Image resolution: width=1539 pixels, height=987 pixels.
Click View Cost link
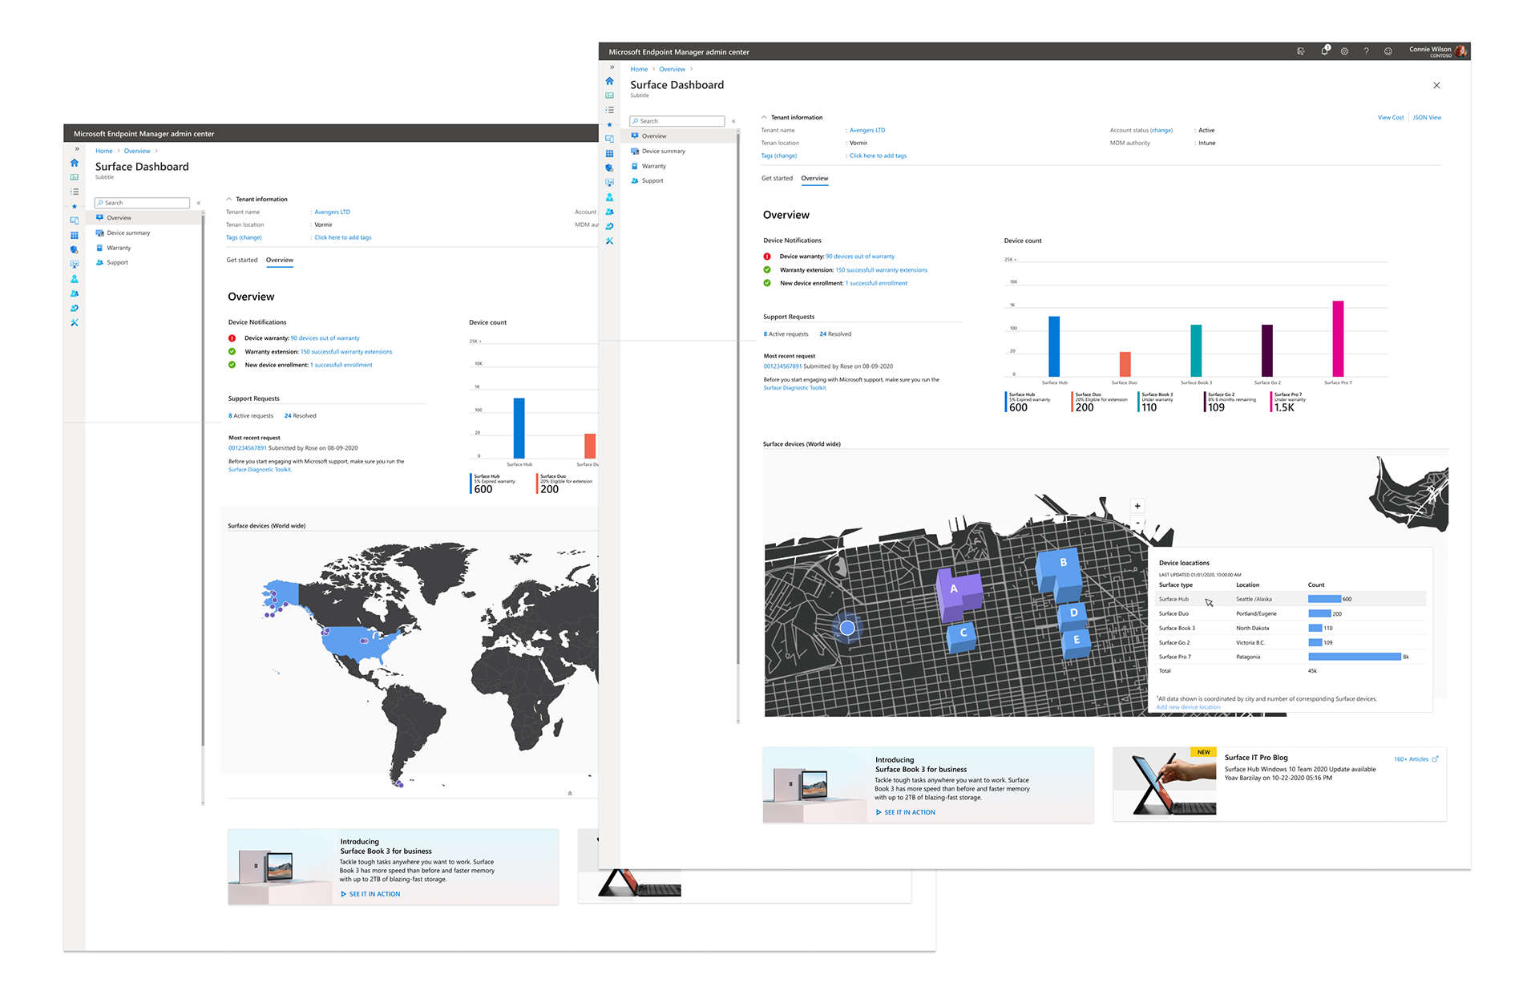click(1391, 117)
